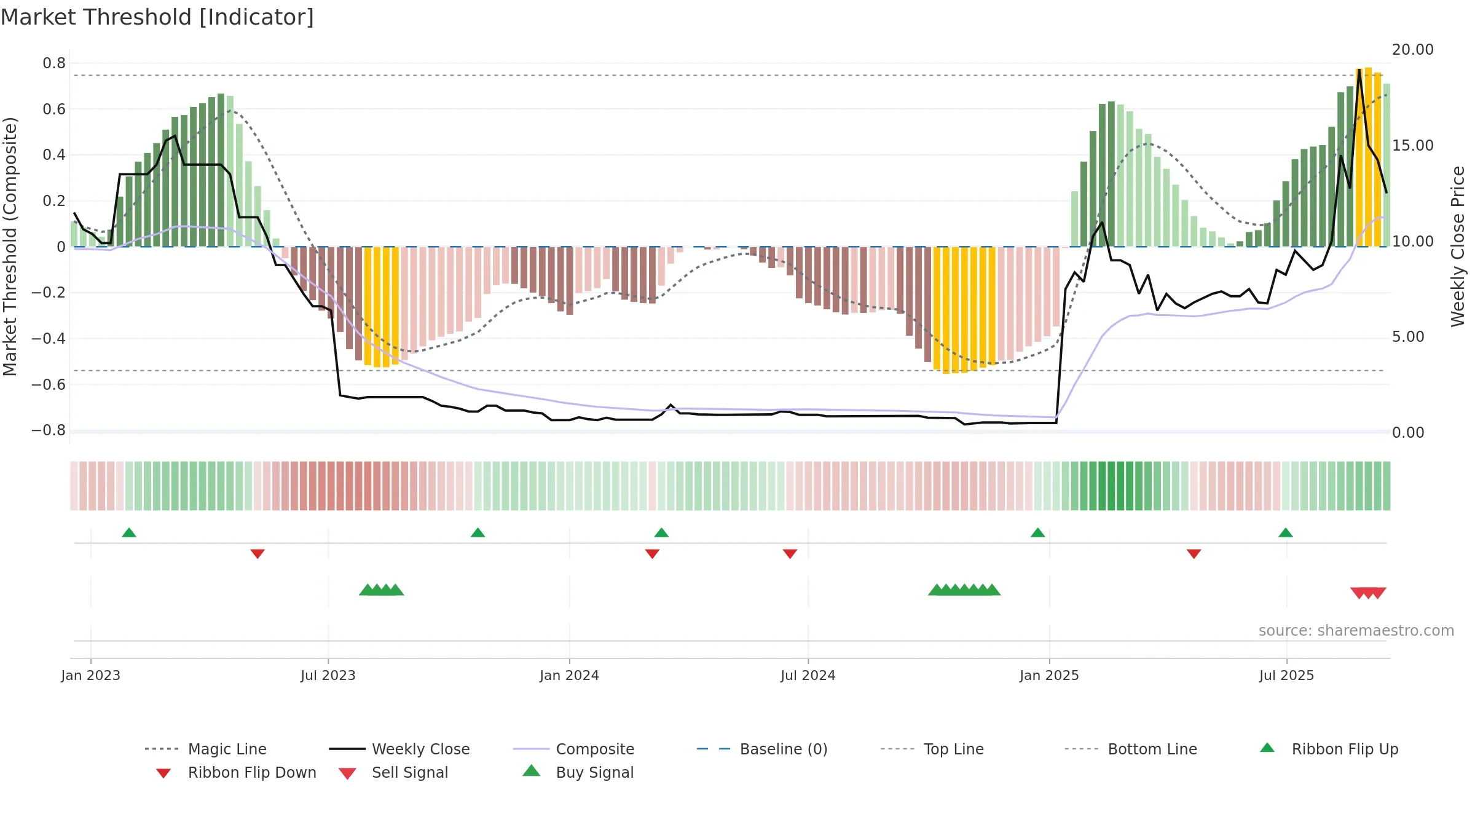Click the 0.8 composite axis tick
The width and height of the screenshot is (1475, 830).
click(54, 63)
